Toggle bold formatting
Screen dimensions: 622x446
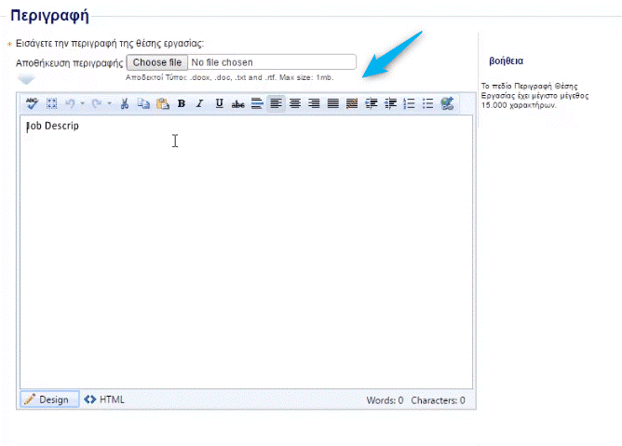coord(182,103)
